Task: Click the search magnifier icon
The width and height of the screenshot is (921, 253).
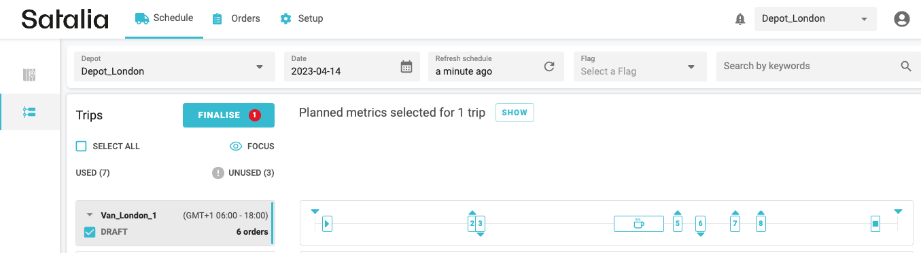Action: (x=906, y=66)
